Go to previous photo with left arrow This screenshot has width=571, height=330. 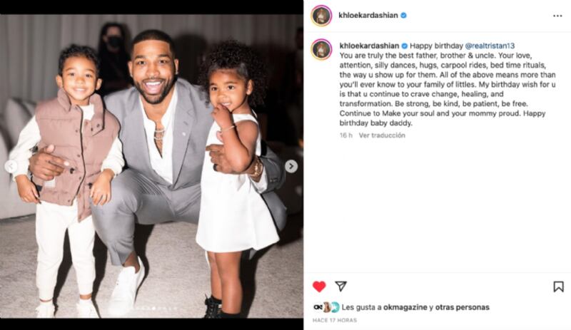click(x=11, y=166)
